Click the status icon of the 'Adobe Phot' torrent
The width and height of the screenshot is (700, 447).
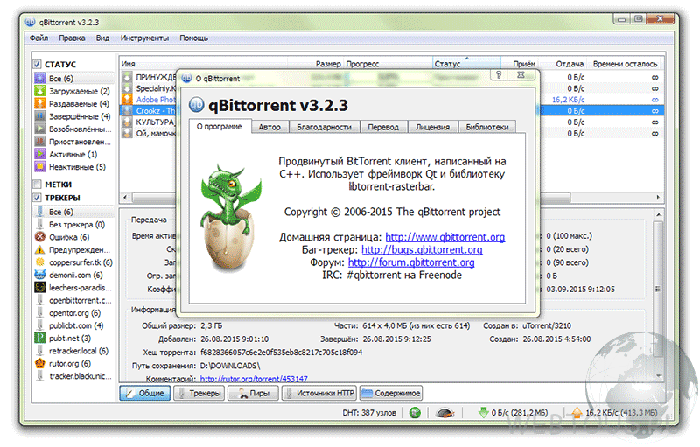click(127, 99)
